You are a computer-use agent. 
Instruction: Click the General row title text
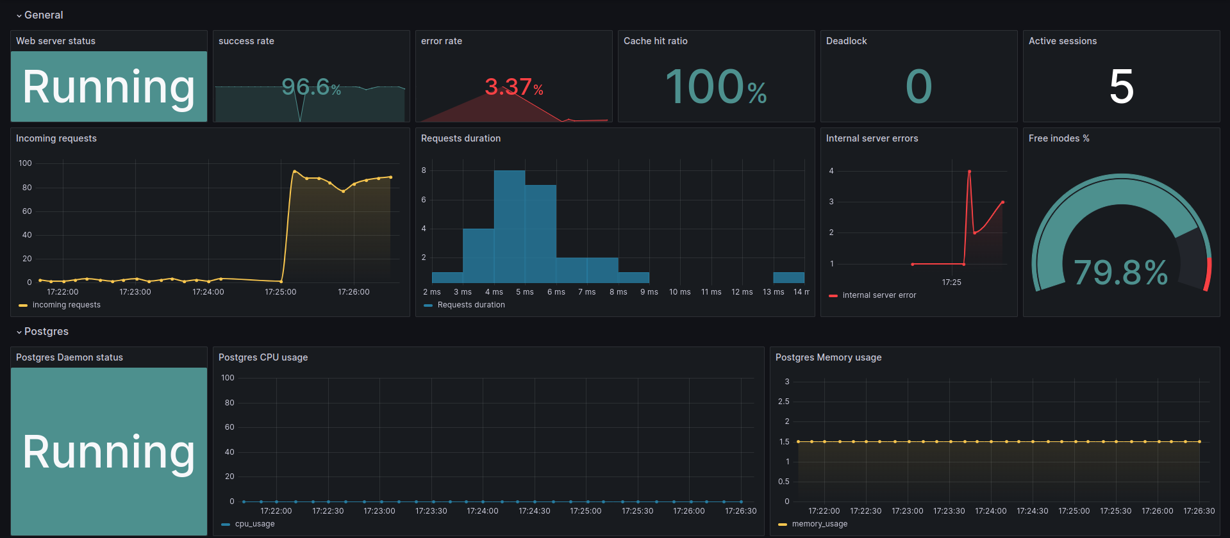pos(44,15)
